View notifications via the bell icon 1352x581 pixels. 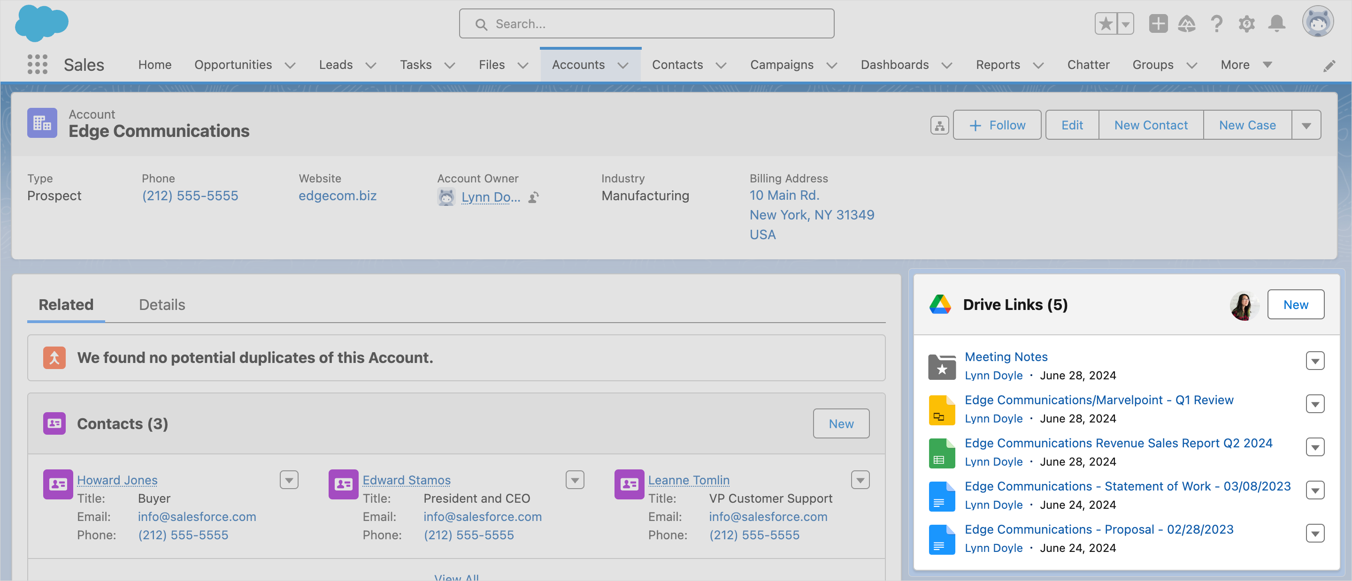tap(1277, 23)
